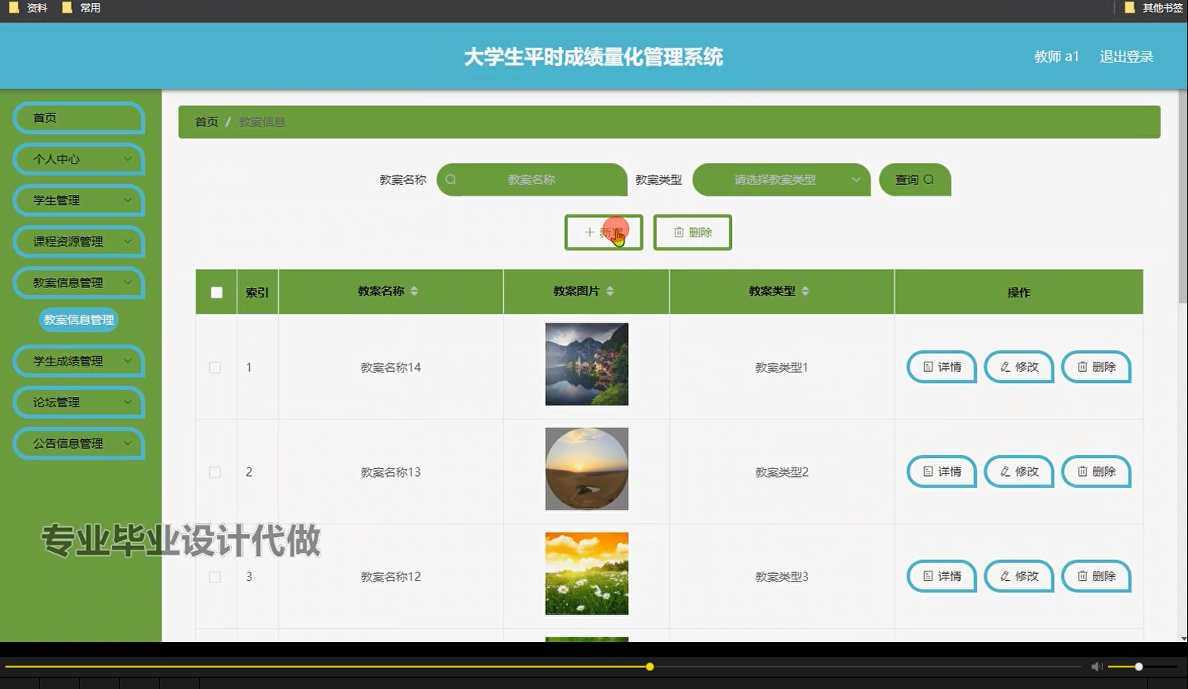The image size is (1188, 689).
Task: Expand the 学生管理 sidebar menu
Action: click(x=78, y=200)
